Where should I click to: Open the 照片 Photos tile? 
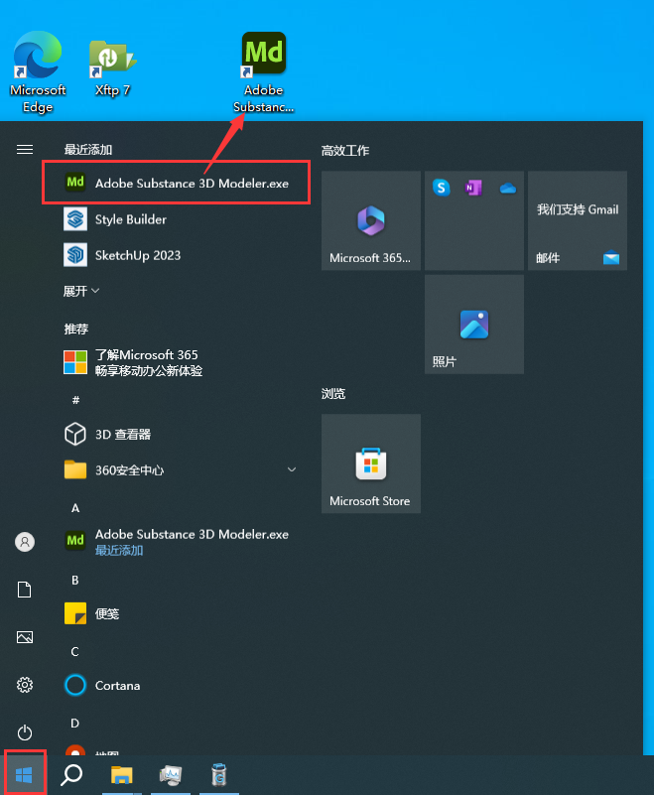pos(474,325)
